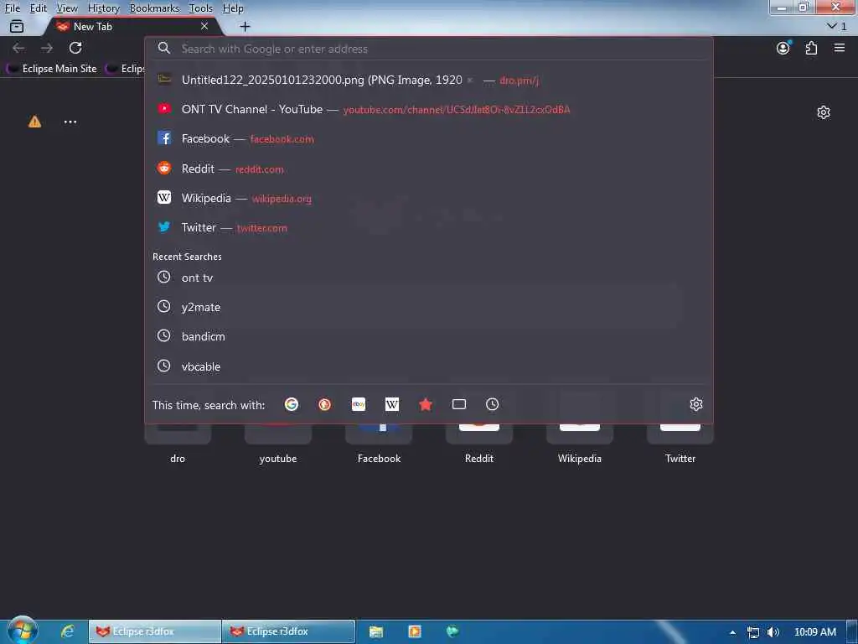
Task: Open the Bookmarks menu
Action: point(154,8)
